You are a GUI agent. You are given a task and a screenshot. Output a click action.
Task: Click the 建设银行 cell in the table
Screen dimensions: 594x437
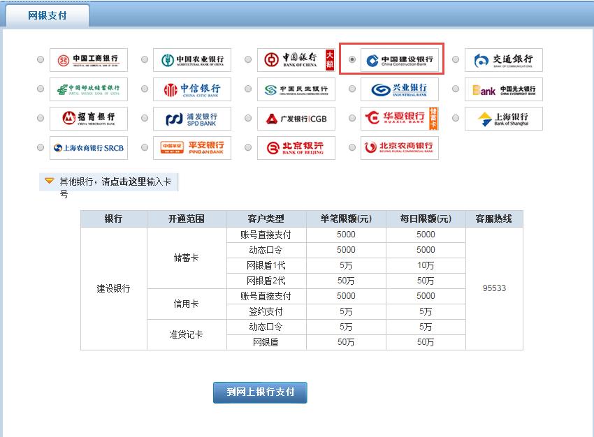click(x=114, y=289)
